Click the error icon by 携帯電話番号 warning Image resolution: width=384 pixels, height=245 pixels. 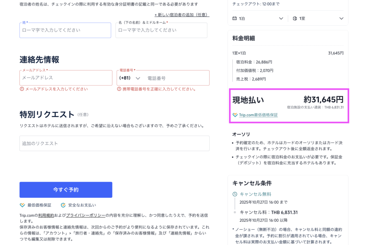coord(119,89)
